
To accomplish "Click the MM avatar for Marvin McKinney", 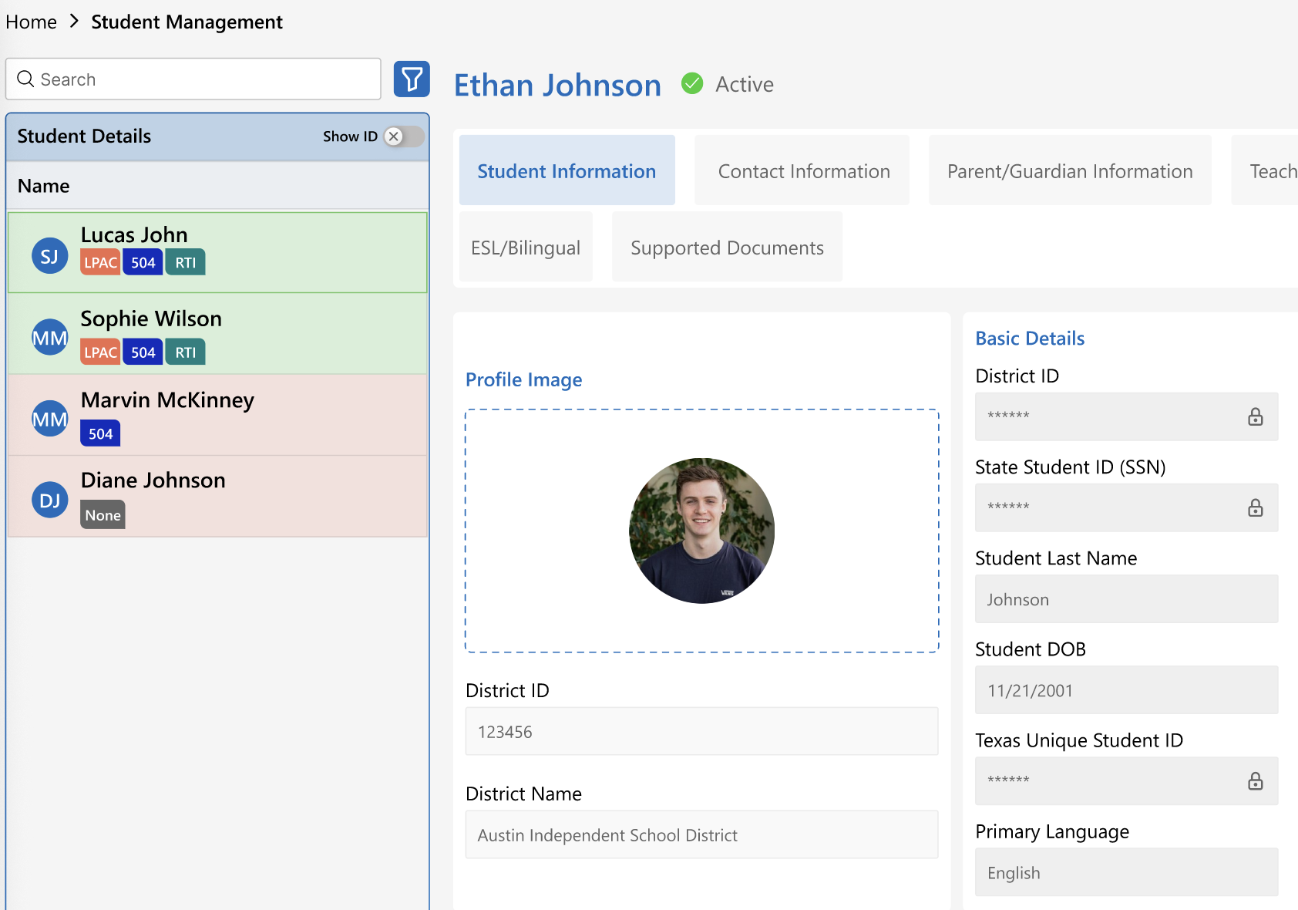I will [x=49, y=419].
